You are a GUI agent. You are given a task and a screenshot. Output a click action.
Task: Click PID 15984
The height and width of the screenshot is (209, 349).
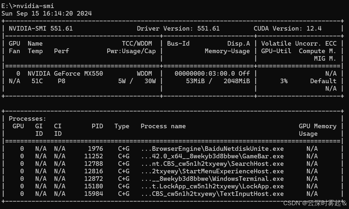pos(94,194)
